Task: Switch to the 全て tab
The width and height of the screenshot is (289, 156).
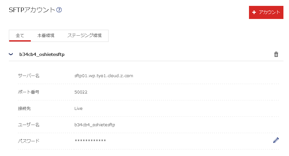Action: tap(20, 36)
